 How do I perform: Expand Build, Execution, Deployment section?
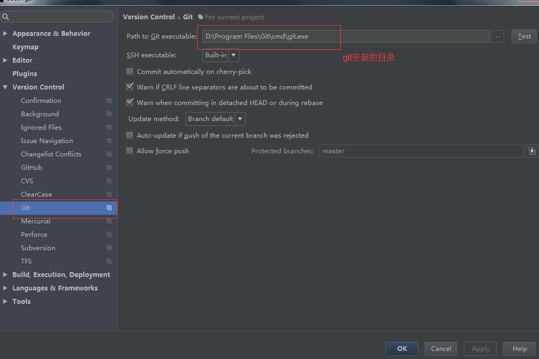point(5,274)
